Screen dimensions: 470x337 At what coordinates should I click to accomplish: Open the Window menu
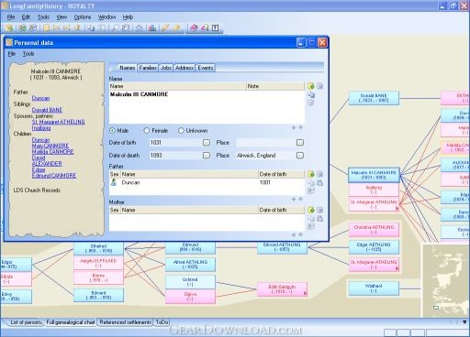point(106,17)
